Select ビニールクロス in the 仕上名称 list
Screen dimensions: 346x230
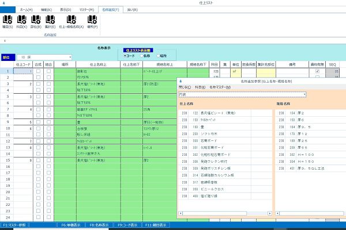tap(225, 189)
